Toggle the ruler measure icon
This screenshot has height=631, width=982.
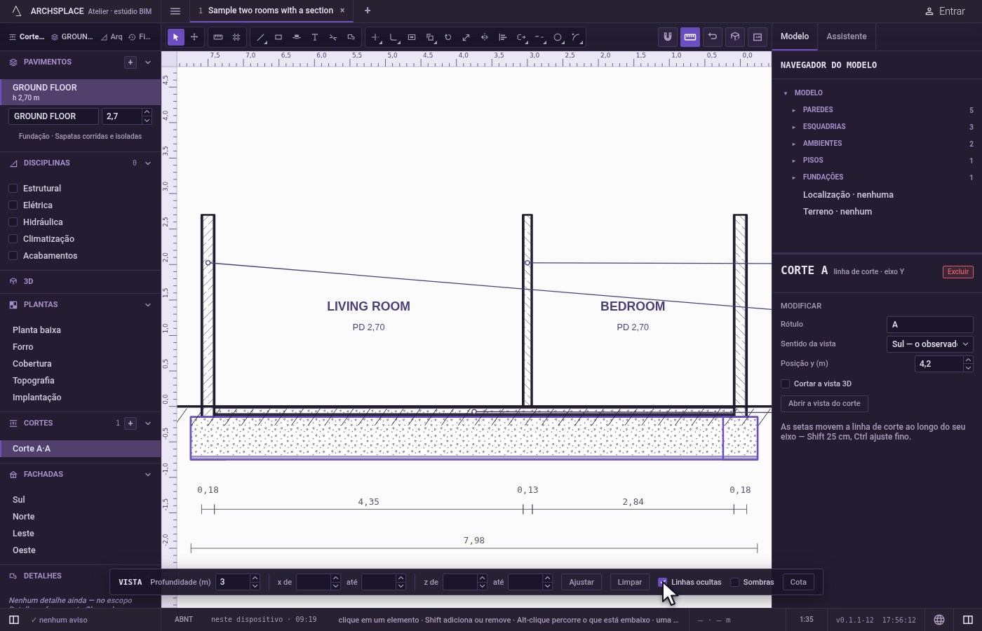(690, 36)
